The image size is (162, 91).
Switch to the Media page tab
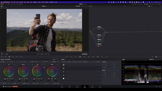[62, 86]
